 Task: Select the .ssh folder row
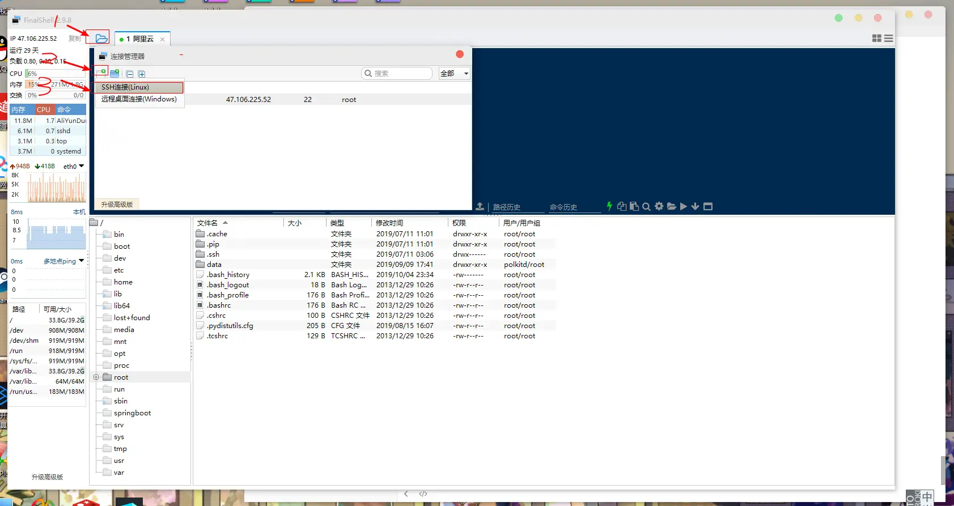375,254
